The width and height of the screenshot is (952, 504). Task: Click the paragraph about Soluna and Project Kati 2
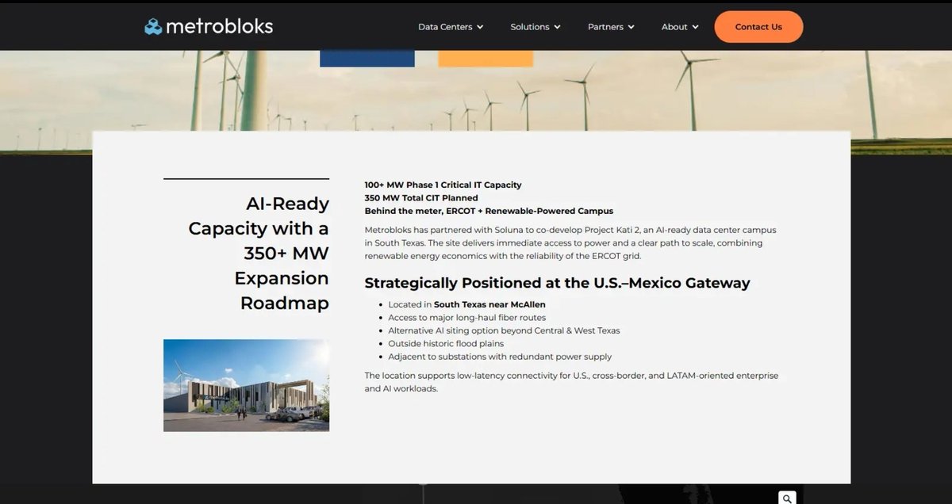pyautogui.click(x=570, y=242)
